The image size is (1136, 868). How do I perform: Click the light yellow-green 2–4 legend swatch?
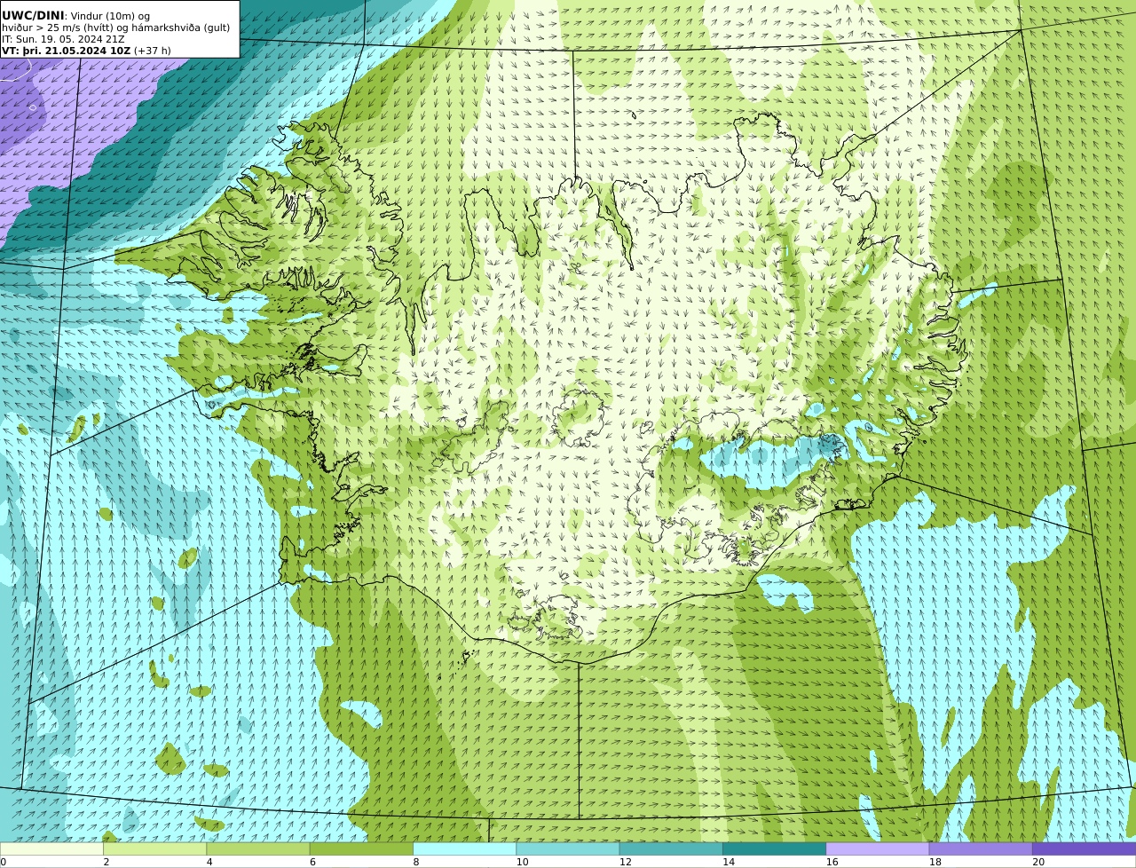[x=154, y=848]
